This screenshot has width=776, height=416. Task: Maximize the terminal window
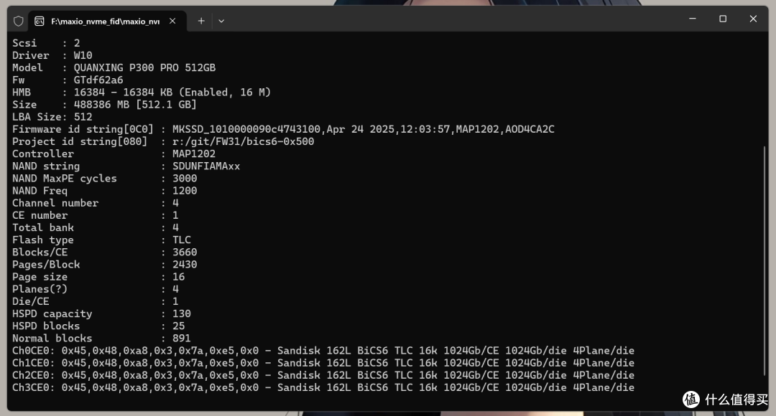click(x=723, y=19)
